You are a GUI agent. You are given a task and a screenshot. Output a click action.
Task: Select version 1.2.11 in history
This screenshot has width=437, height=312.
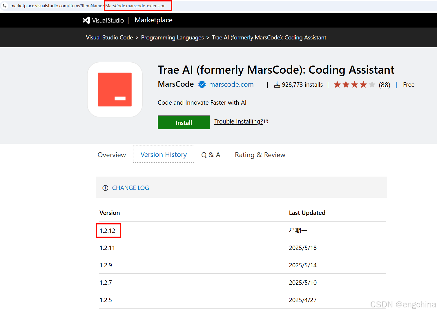coord(107,248)
